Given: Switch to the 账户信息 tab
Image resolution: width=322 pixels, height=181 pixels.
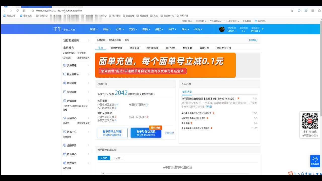Looking at the screenshot, I should click(171, 48).
